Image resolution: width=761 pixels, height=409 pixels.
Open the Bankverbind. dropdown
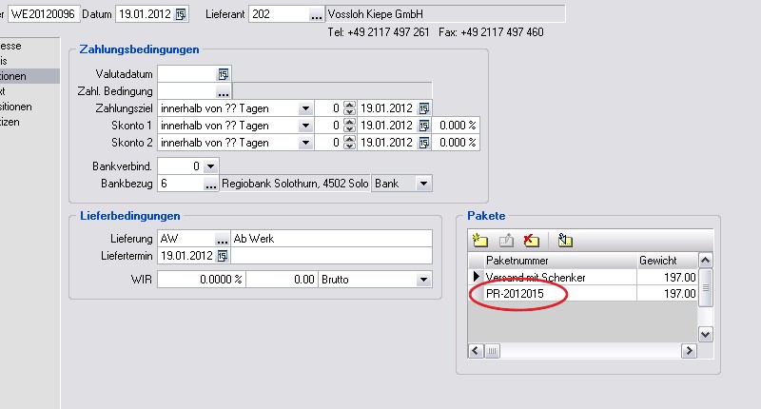(x=211, y=166)
